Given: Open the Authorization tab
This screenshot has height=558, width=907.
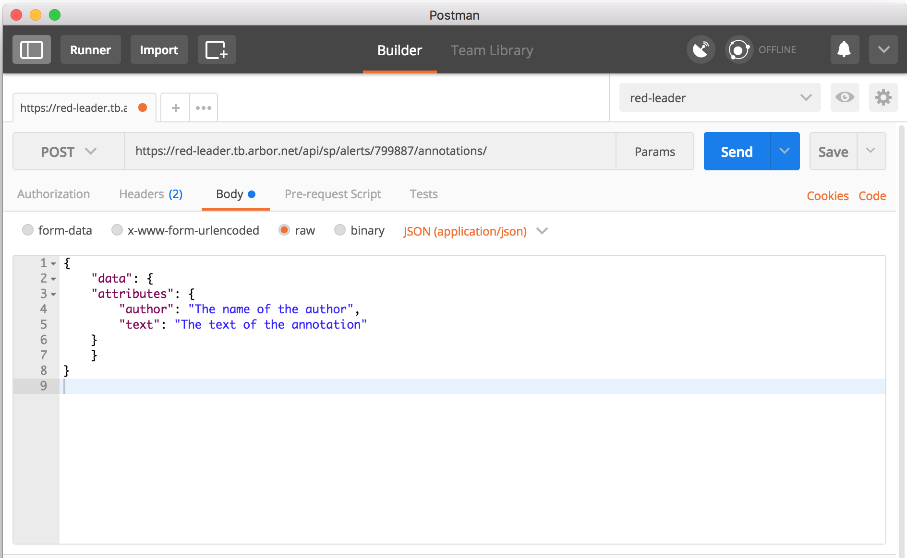Looking at the screenshot, I should coord(54,194).
